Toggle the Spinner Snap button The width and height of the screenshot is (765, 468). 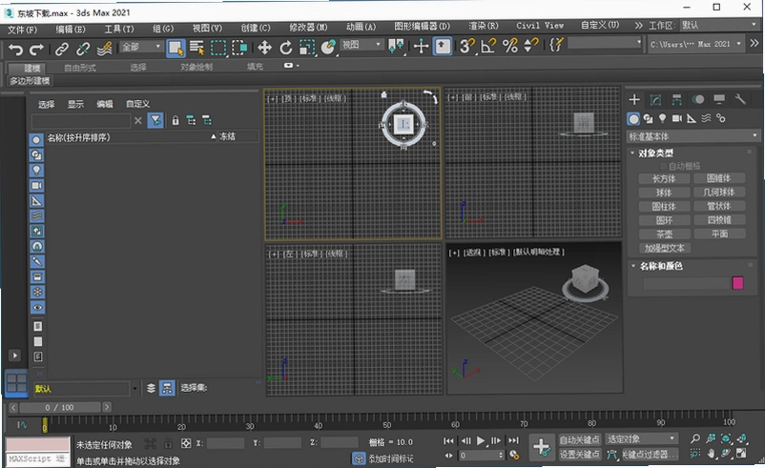tap(530, 46)
